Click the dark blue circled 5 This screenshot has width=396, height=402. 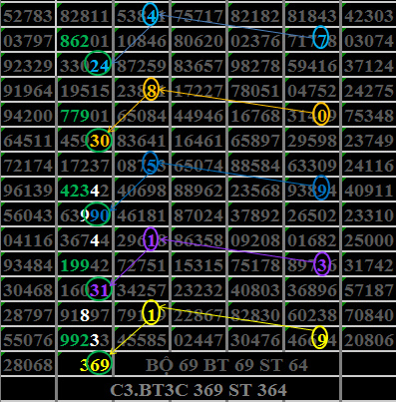point(151,164)
